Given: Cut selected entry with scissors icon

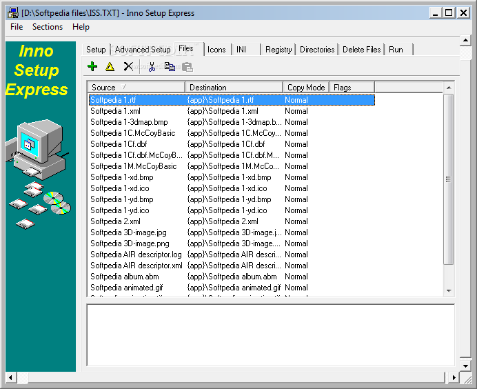Looking at the screenshot, I should pos(152,66).
